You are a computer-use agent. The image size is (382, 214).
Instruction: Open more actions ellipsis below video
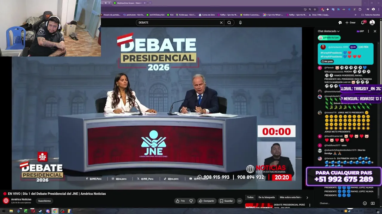pyautogui.click(x=239, y=201)
